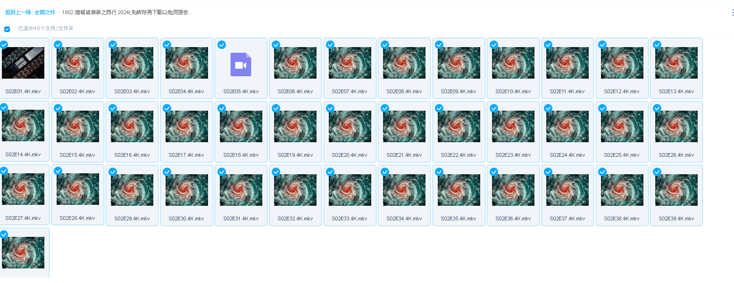Click the file name label S02E07.4K.mkv
Image resolution: width=734 pixels, height=283 pixels.
pyautogui.click(x=350, y=91)
